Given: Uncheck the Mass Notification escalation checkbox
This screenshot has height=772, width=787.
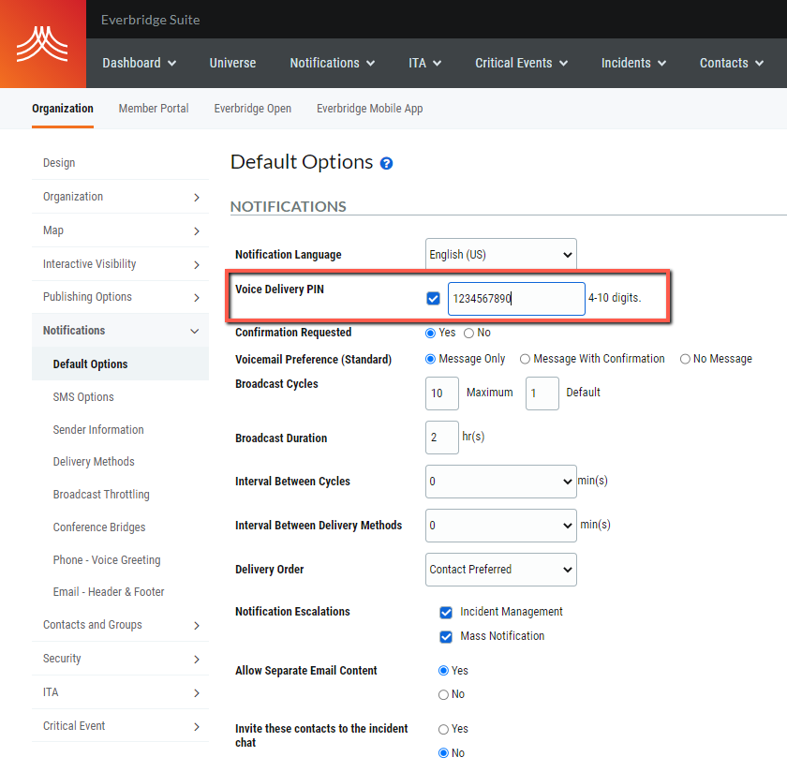Looking at the screenshot, I should [x=446, y=636].
